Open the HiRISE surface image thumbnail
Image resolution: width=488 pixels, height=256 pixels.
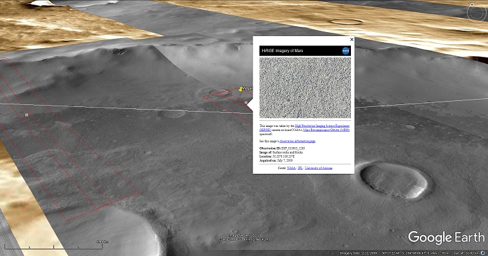[305, 88]
